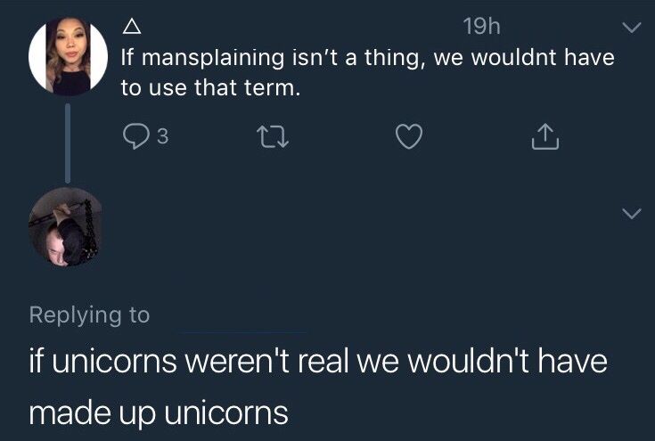Expand the chevron menu beside 19h
655x441 pixels.
click(631, 28)
